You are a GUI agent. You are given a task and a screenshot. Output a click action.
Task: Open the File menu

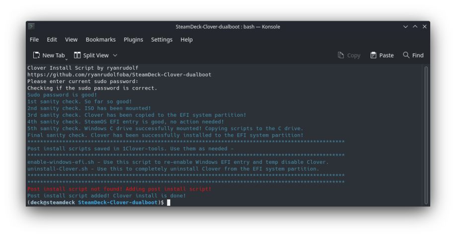point(34,40)
